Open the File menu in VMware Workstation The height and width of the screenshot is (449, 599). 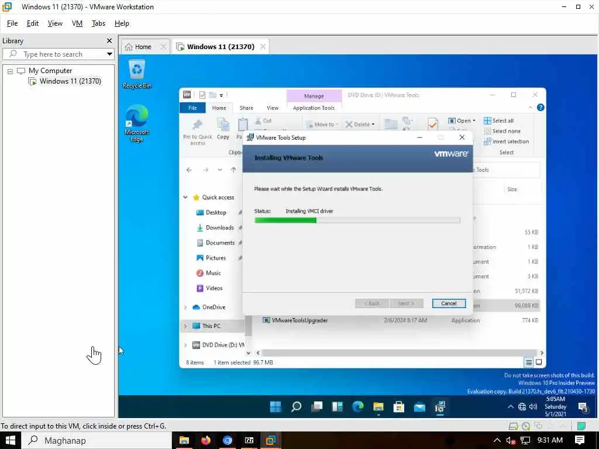(12, 23)
